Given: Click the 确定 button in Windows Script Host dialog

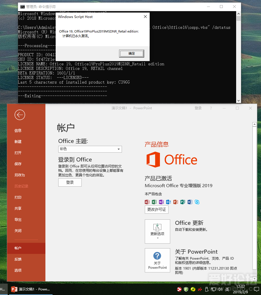Looking at the screenshot, I should point(131,53).
